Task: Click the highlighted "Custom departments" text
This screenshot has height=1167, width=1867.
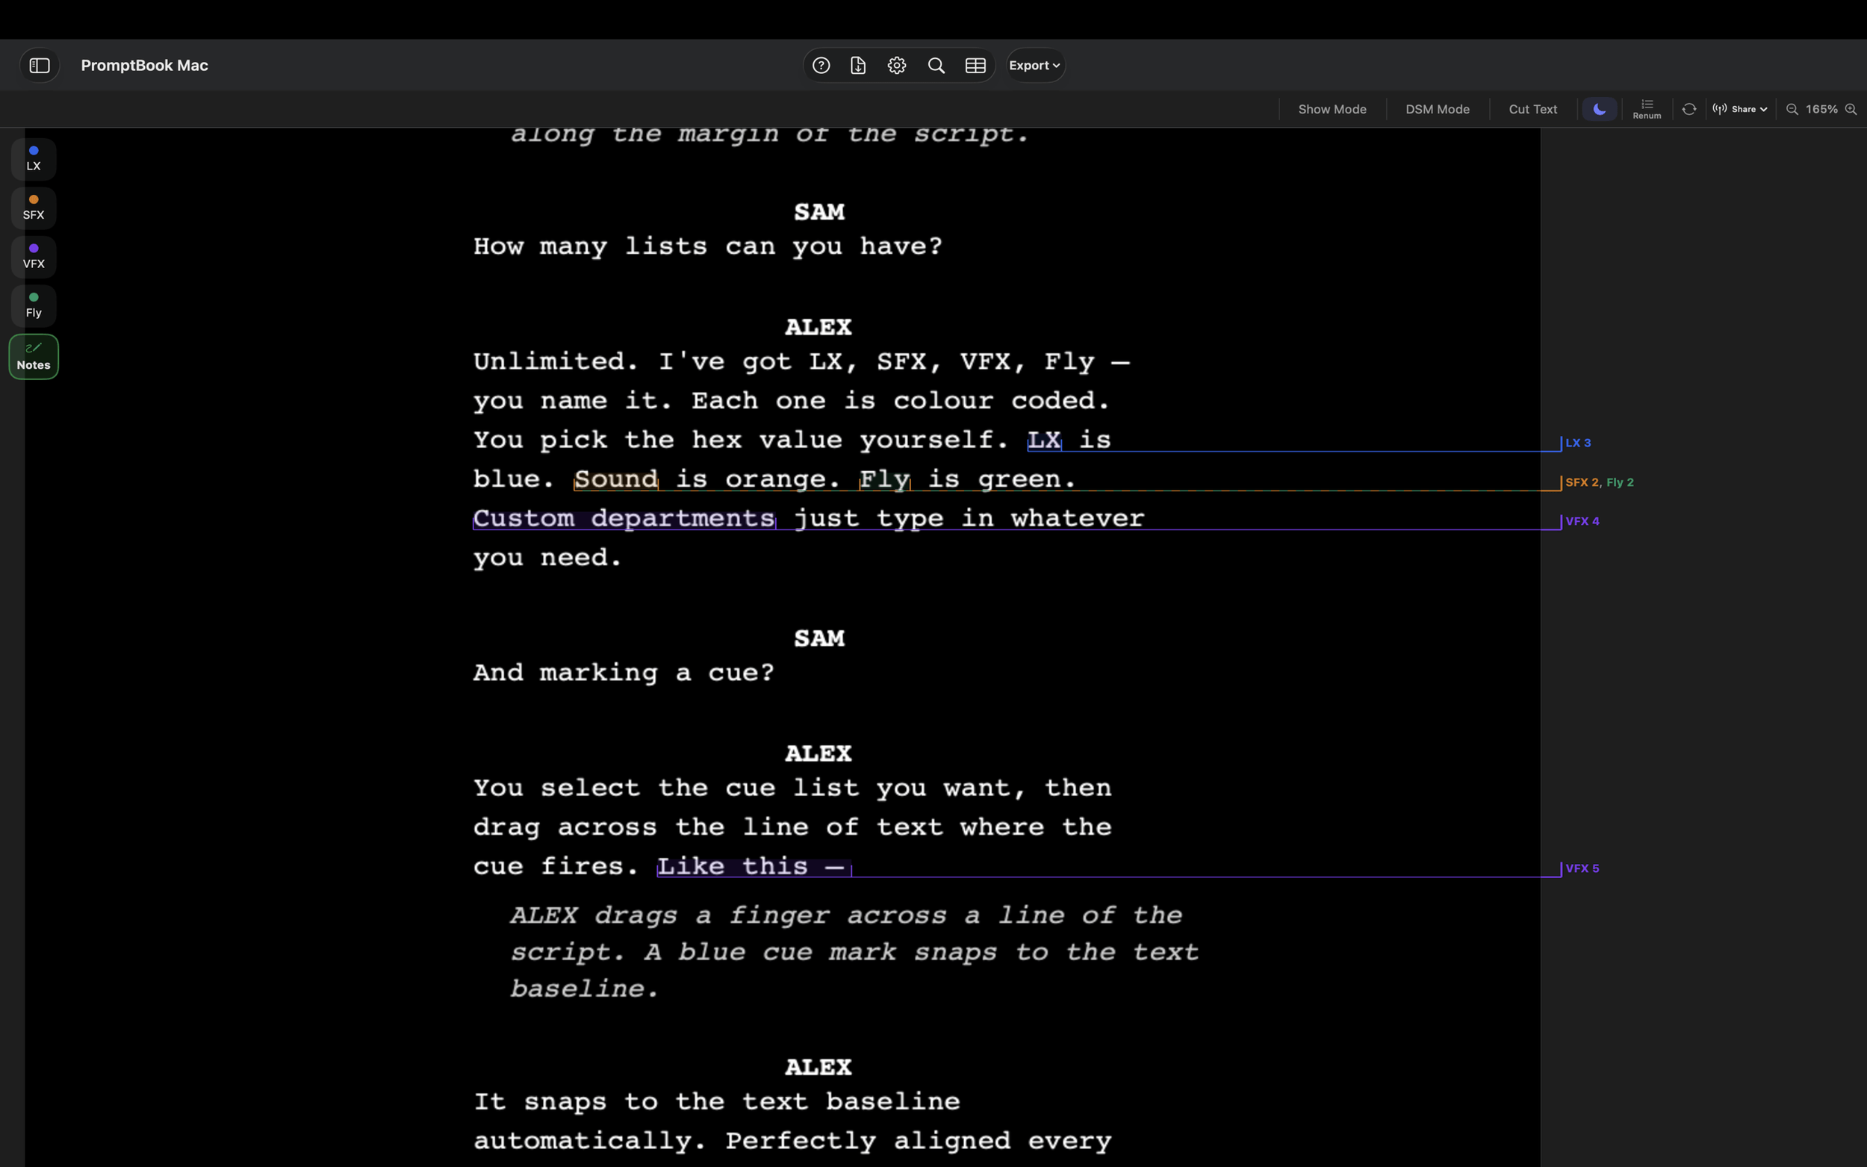Action: (x=624, y=519)
